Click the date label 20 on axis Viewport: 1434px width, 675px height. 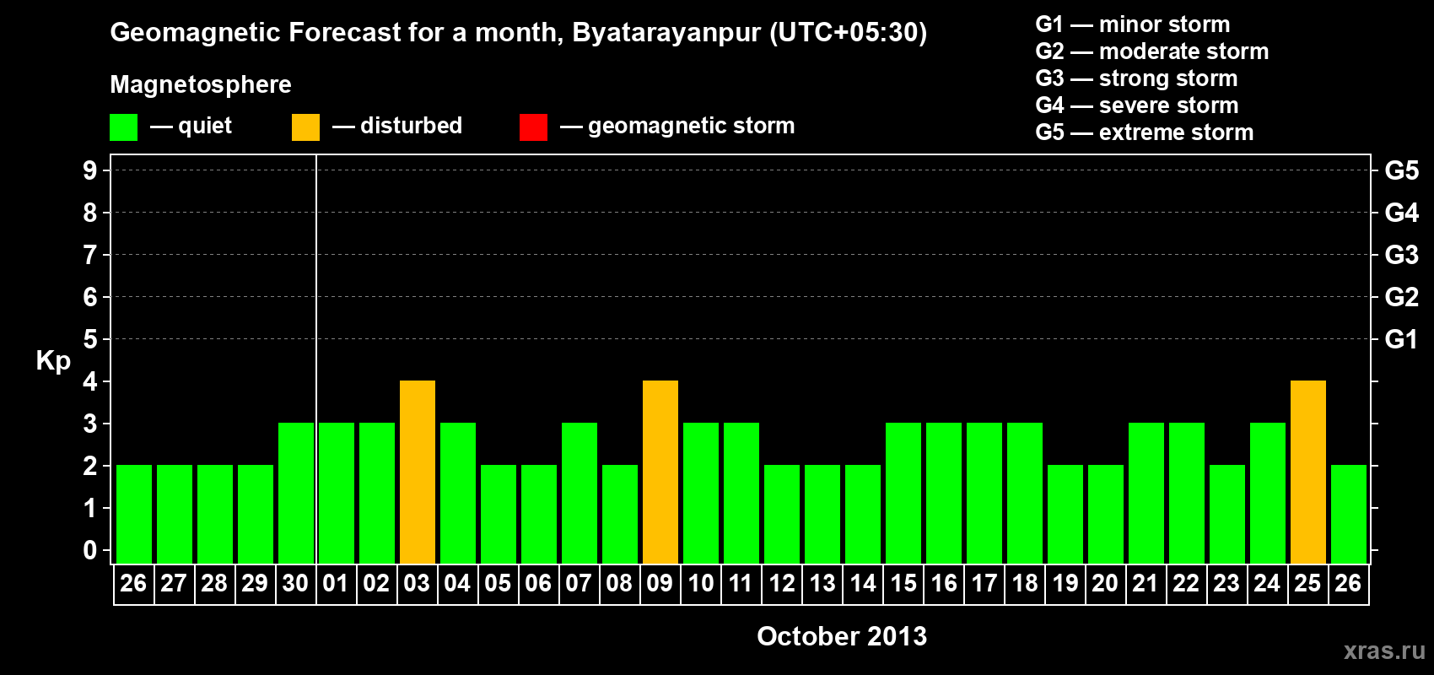coord(1105,584)
